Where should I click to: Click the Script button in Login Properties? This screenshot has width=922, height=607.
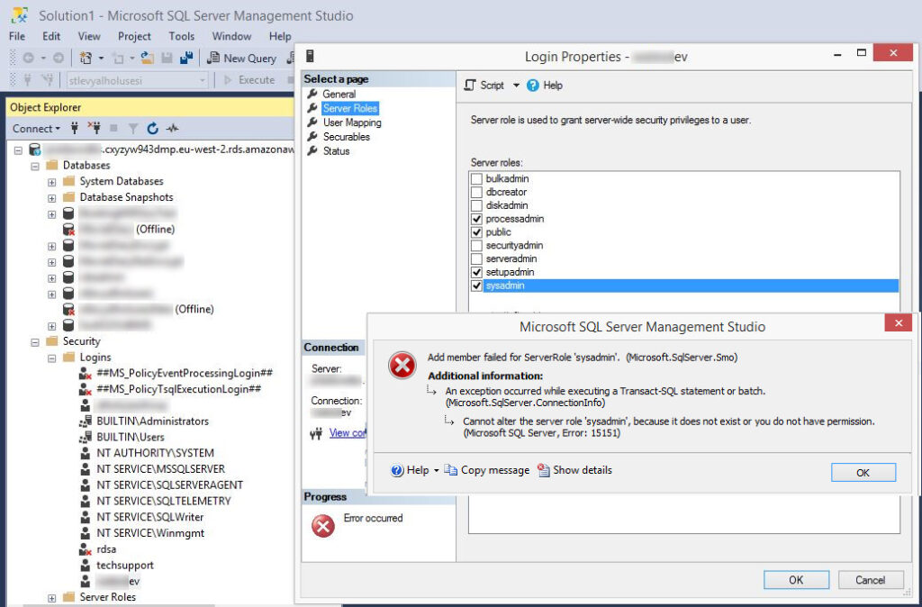pyautogui.click(x=484, y=86)
